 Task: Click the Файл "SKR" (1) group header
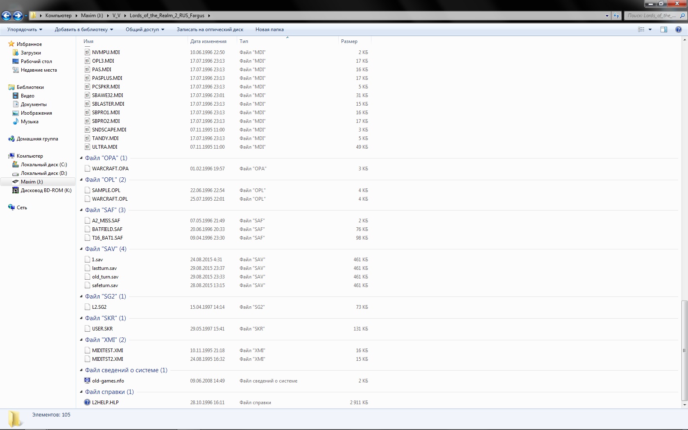(106, 318)
